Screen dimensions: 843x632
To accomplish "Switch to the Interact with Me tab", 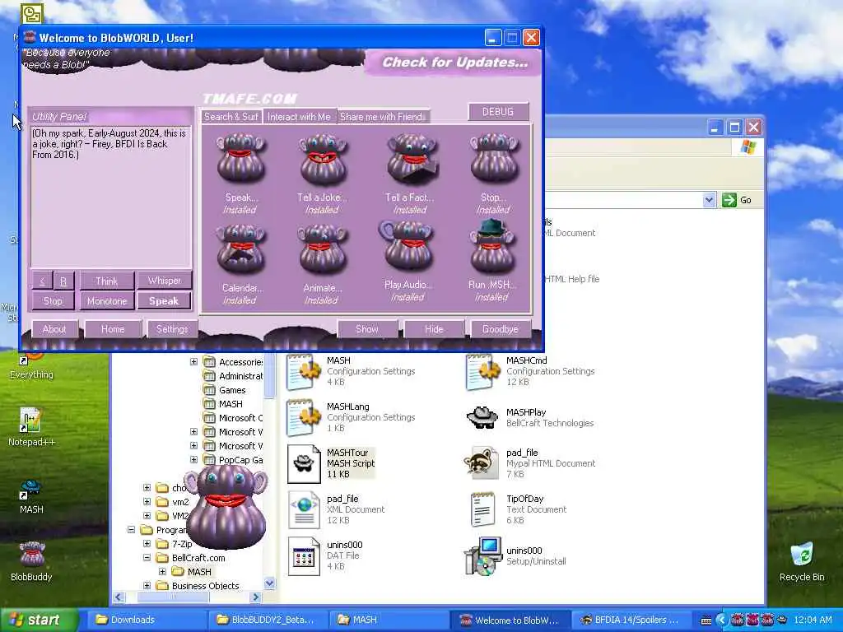I will pos(300,117).
